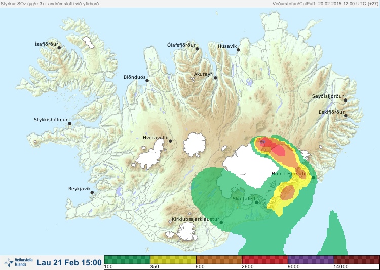
Task: Click the Hveravellir label
Action: point(156,138)
